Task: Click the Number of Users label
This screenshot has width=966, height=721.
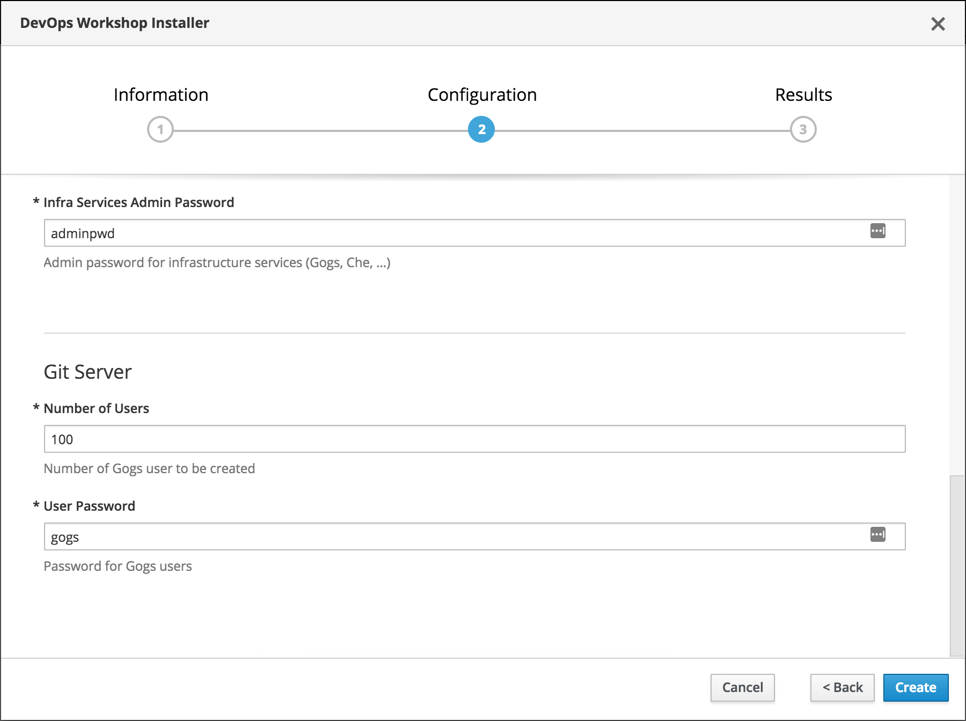Action: coord(96,408)
